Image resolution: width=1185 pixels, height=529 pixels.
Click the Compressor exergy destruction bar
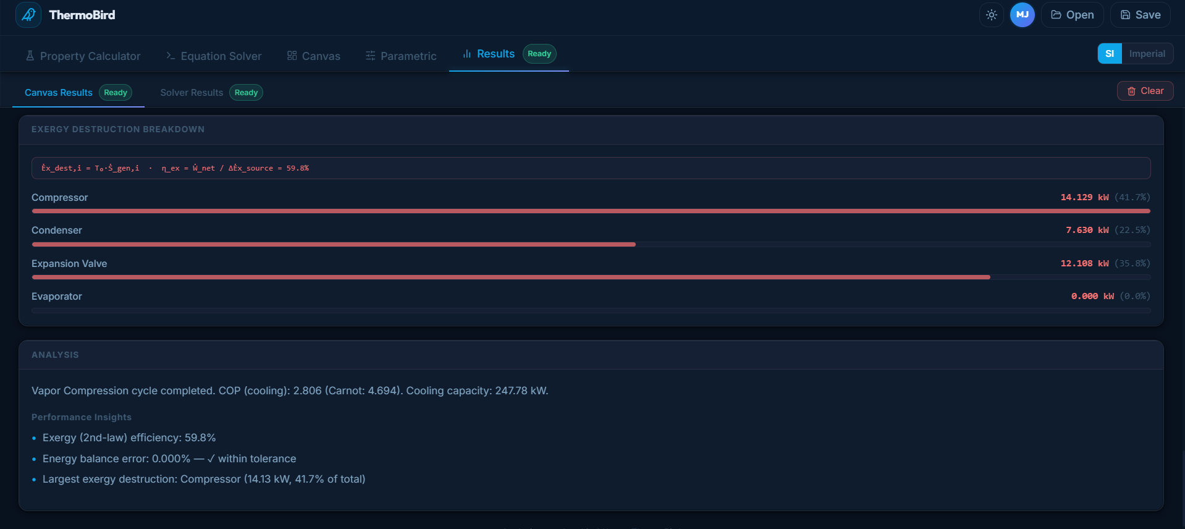[591, 211]
